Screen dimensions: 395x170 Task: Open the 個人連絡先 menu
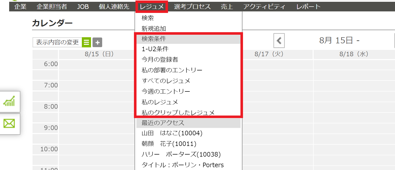(x=114, y=7)
